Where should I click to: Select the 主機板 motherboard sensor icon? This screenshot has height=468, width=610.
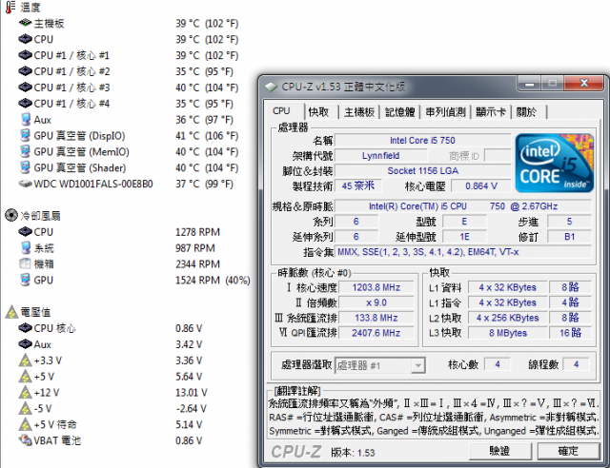pyautogui.click(x=25, y=23)
